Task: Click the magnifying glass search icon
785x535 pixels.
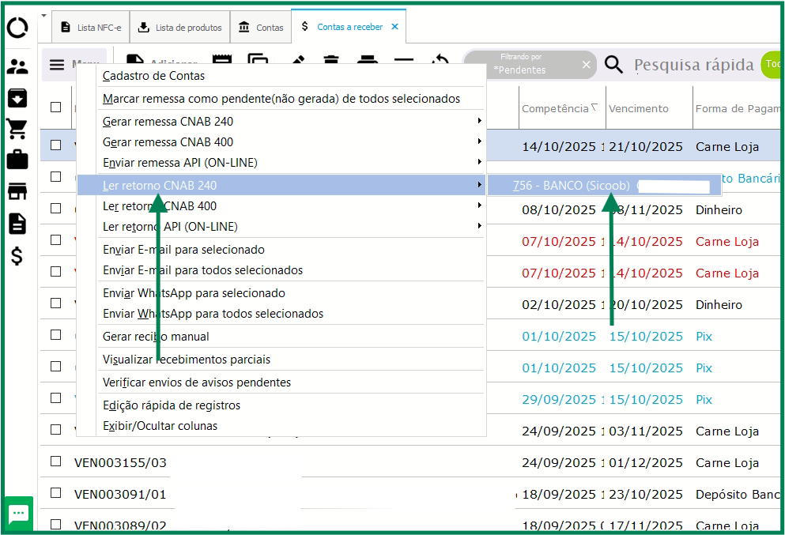Action: click(x=613, y=65)
